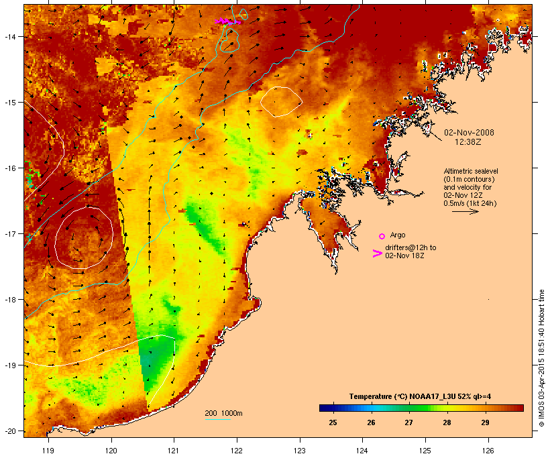
Task: Click the cyan 200 1000m isobath legend line
Action: [x=218, y=419]
